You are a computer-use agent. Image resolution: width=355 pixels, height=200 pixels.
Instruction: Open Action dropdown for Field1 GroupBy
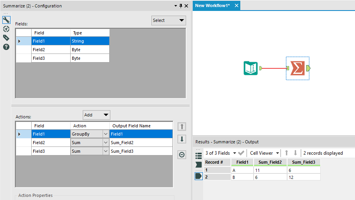[x=106, y=134]
